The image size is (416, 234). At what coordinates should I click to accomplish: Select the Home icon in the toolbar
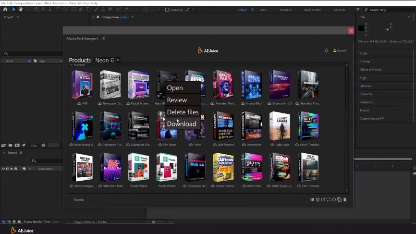click(x=5, y=9)
